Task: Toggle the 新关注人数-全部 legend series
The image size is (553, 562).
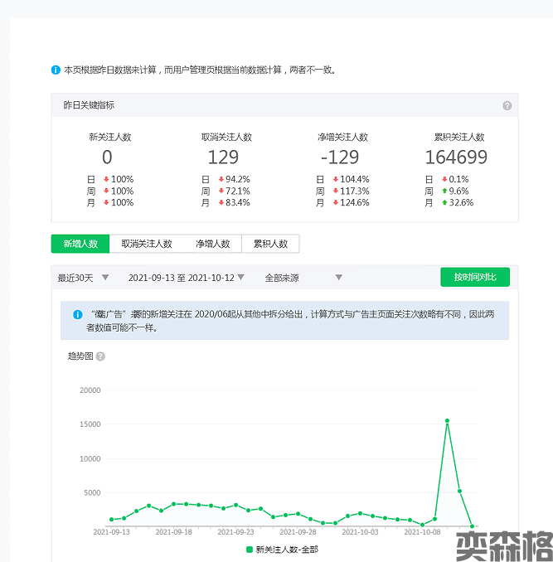Action: (281, 550)
